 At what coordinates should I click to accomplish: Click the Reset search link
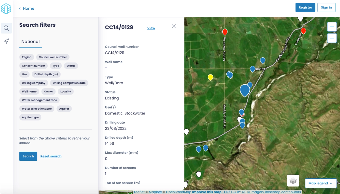(51, 156)
